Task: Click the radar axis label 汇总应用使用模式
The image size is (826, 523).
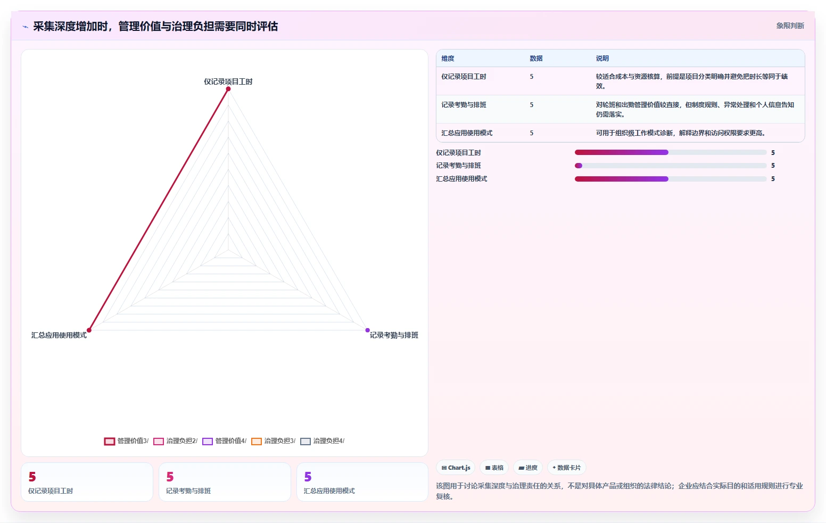Action: [x=59, y=335]
